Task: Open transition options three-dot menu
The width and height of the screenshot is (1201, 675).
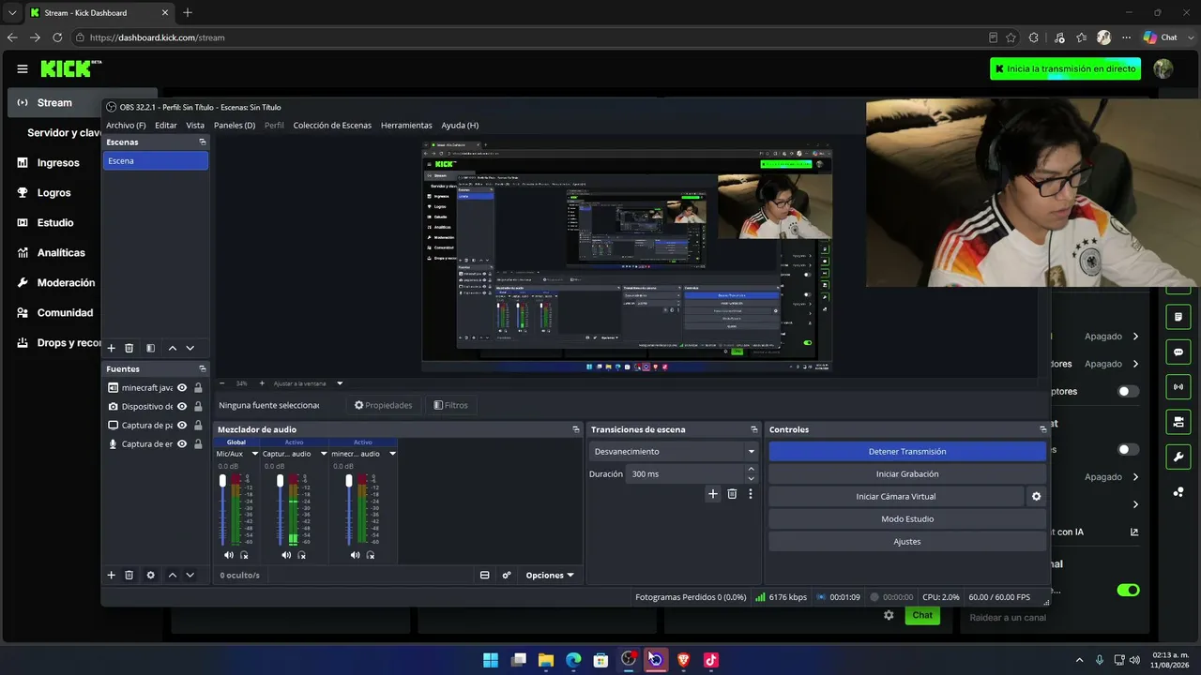Action: 750,493
